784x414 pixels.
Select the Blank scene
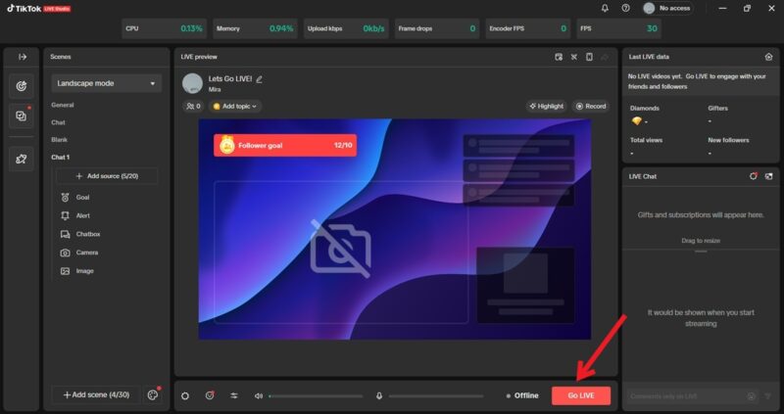point(60,140)
